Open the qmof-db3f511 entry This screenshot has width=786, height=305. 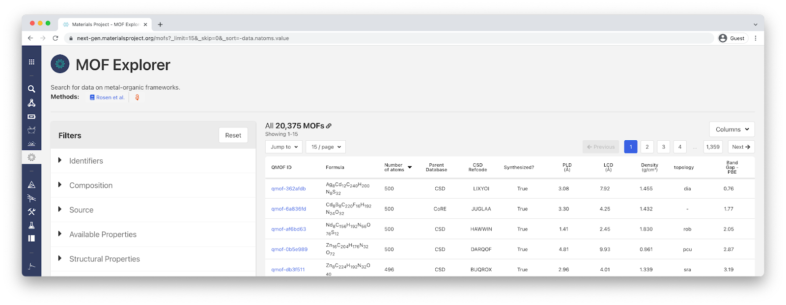point(288,270)
